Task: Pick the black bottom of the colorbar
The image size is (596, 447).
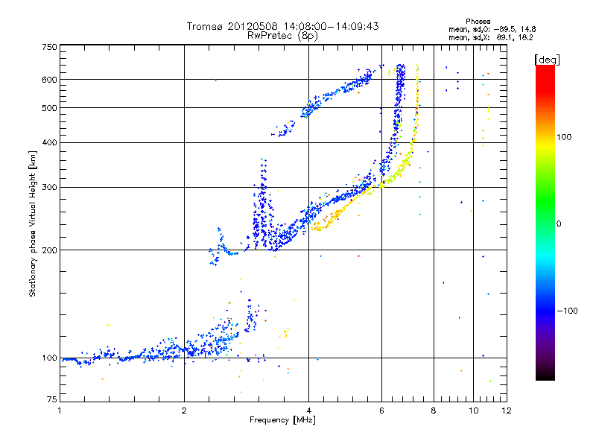Action: pyautogui.click(x=545, y=376)
